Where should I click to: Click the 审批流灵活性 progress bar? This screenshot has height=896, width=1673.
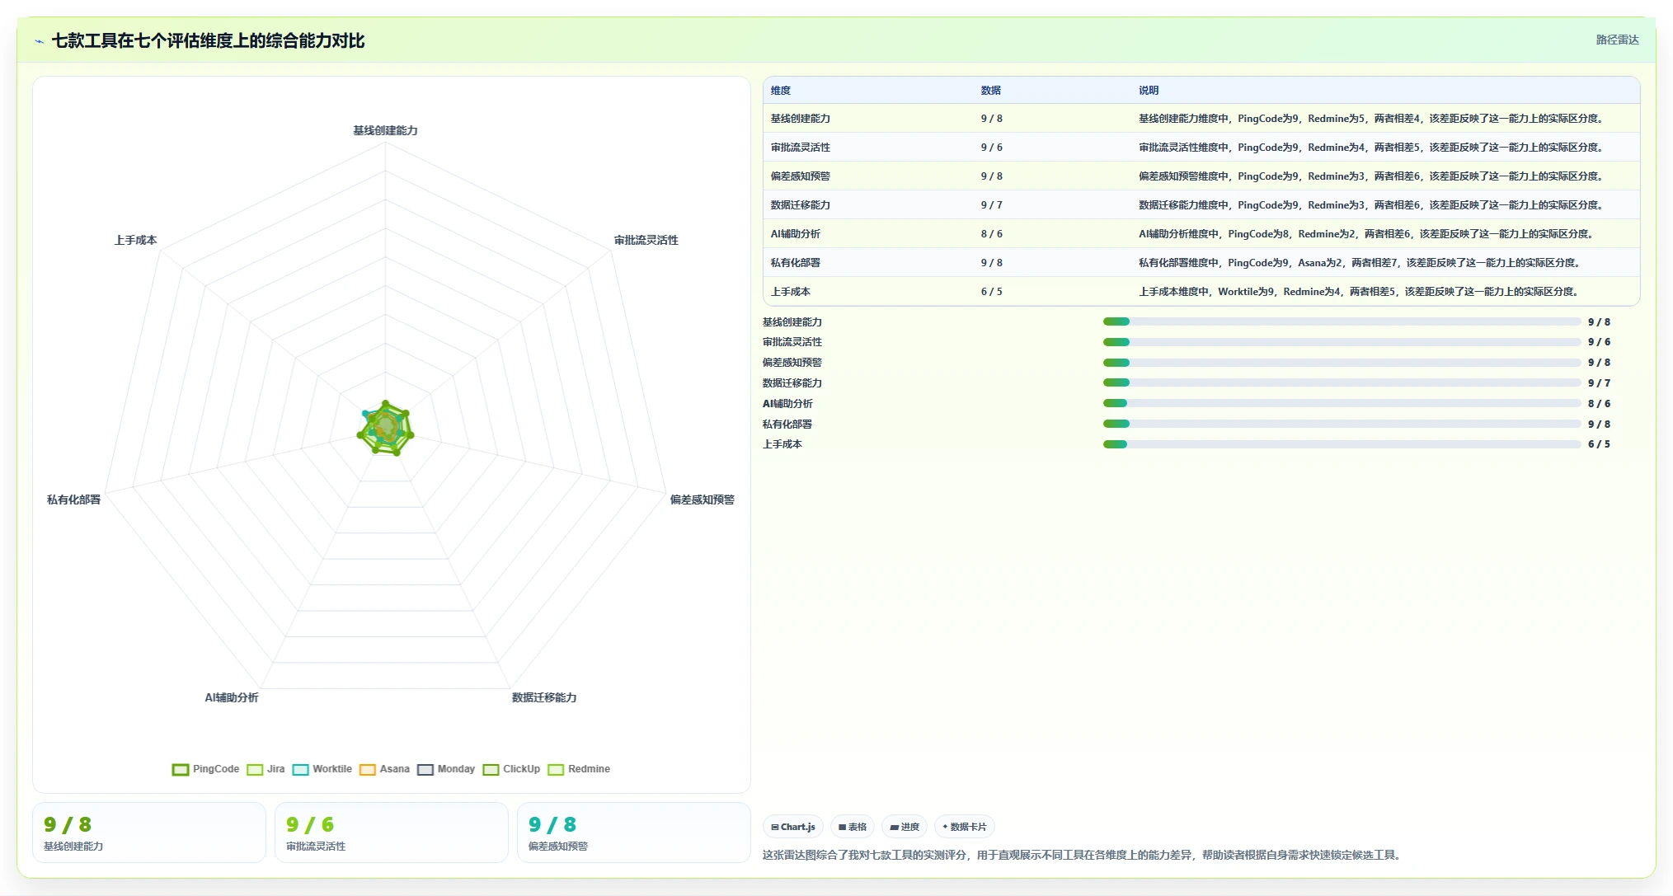pyautogui.click(x=1342, y=342)
